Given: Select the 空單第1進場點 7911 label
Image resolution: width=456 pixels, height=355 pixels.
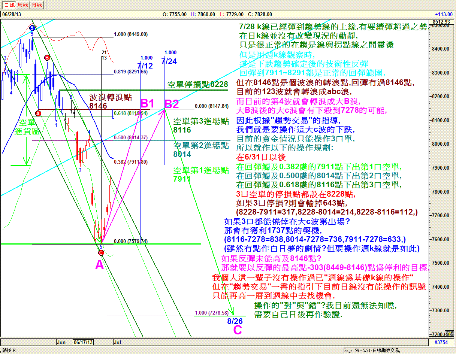Looking at the screenshot, I should click(x=201, y=175).
